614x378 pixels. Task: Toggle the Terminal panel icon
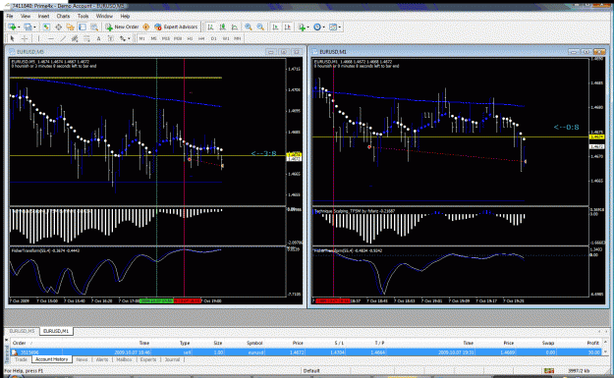tap(83, 27)
